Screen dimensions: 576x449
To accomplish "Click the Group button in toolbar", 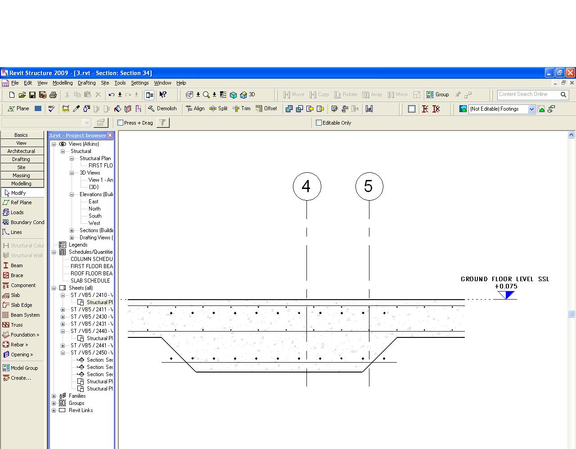I will (x=438, y=94).
